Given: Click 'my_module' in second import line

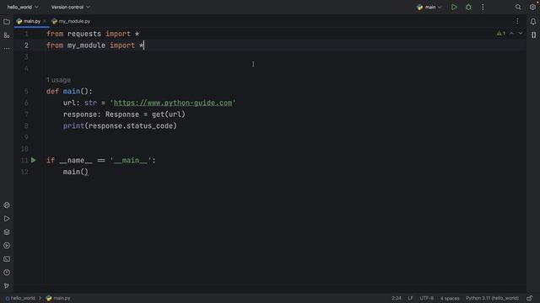Looking at the screenshot, I should click(86, 45).
